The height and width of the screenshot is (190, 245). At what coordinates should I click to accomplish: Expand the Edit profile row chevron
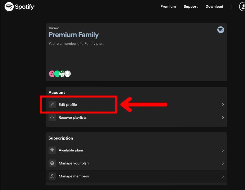point(223,105)
